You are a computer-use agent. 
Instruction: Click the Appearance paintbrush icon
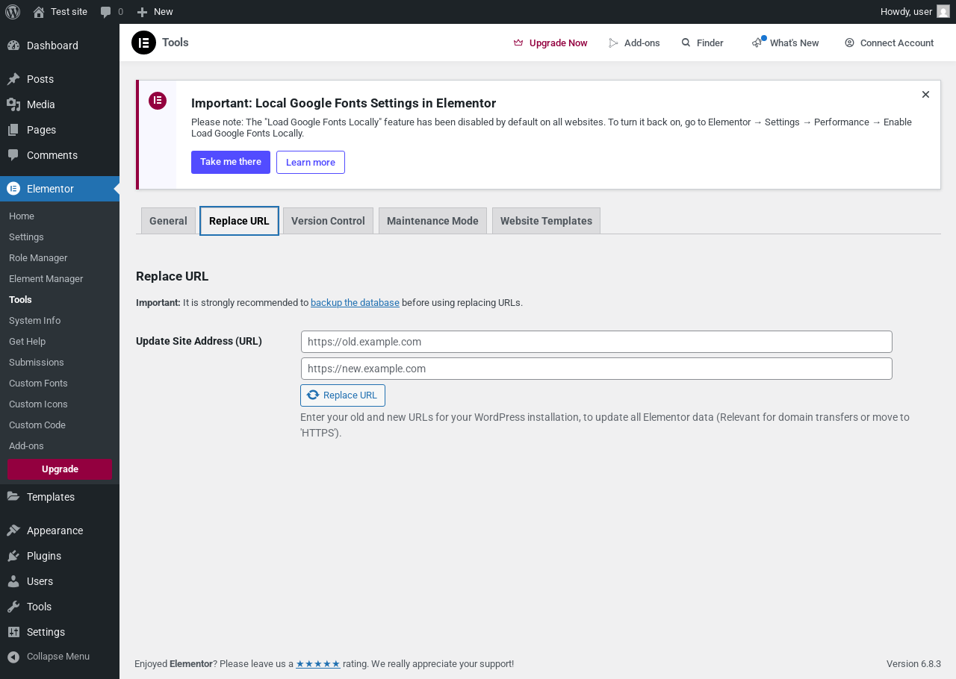click(x=13, y=531)
